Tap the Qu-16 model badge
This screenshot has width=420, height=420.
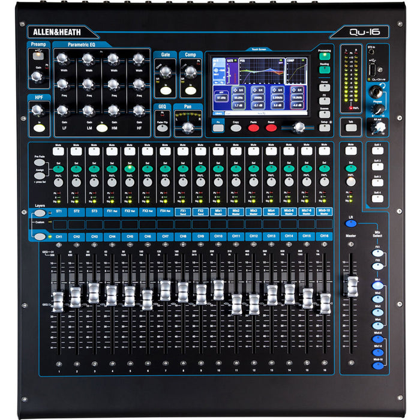[x=365, y=32]
